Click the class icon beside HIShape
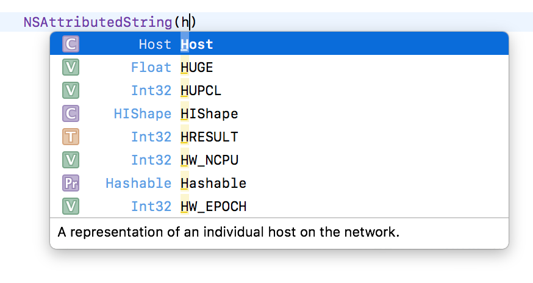 point(71,113)
